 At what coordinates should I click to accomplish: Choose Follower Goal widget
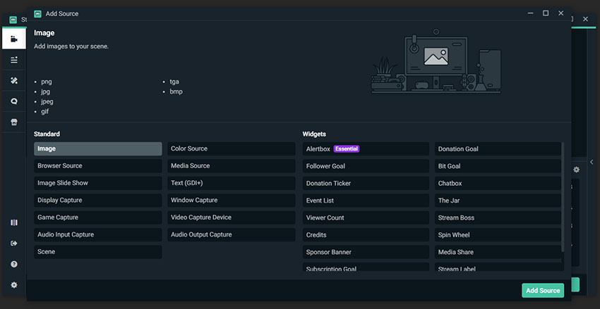(x=366, y=166)
